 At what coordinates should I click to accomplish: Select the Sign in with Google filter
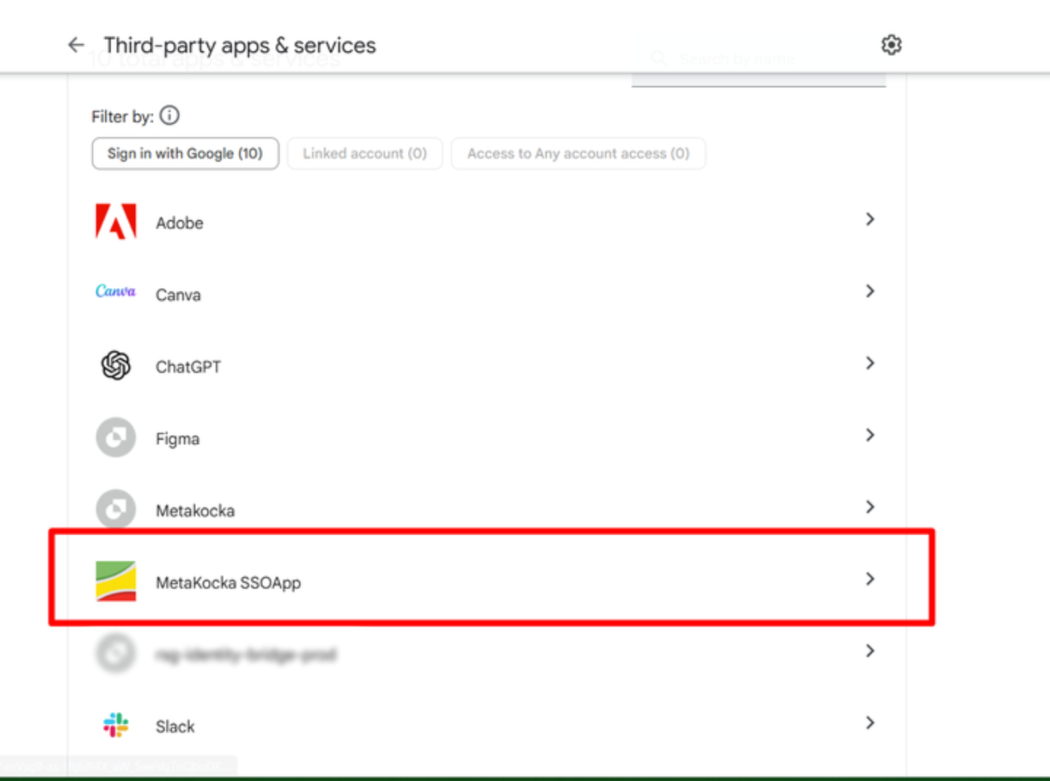(x=185, y=153)
